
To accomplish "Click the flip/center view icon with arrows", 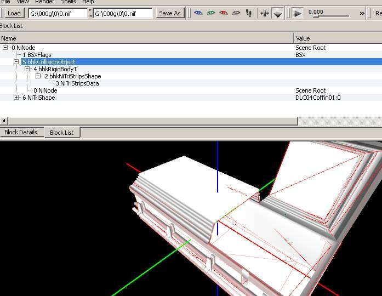I will tap(265, 13).
